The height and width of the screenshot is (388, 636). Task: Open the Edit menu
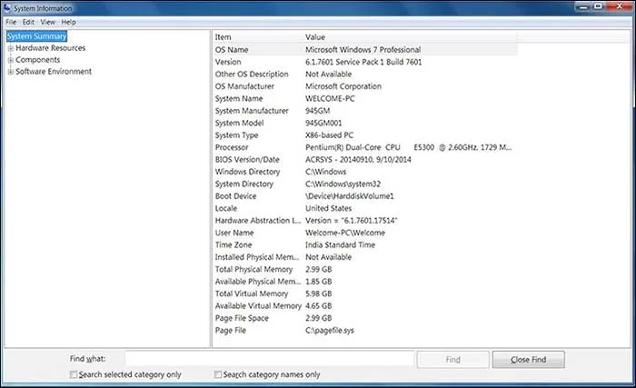pos(28,22)
